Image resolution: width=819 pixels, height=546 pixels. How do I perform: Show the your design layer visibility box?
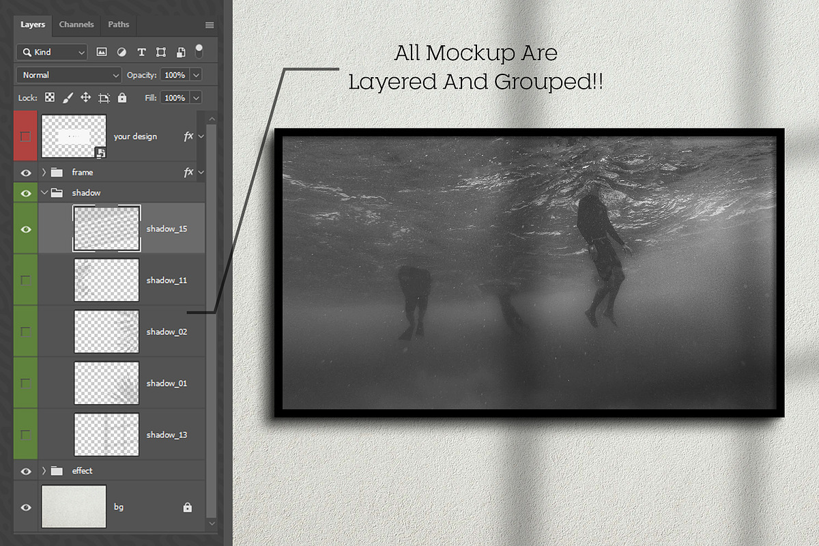click(26, 136)
